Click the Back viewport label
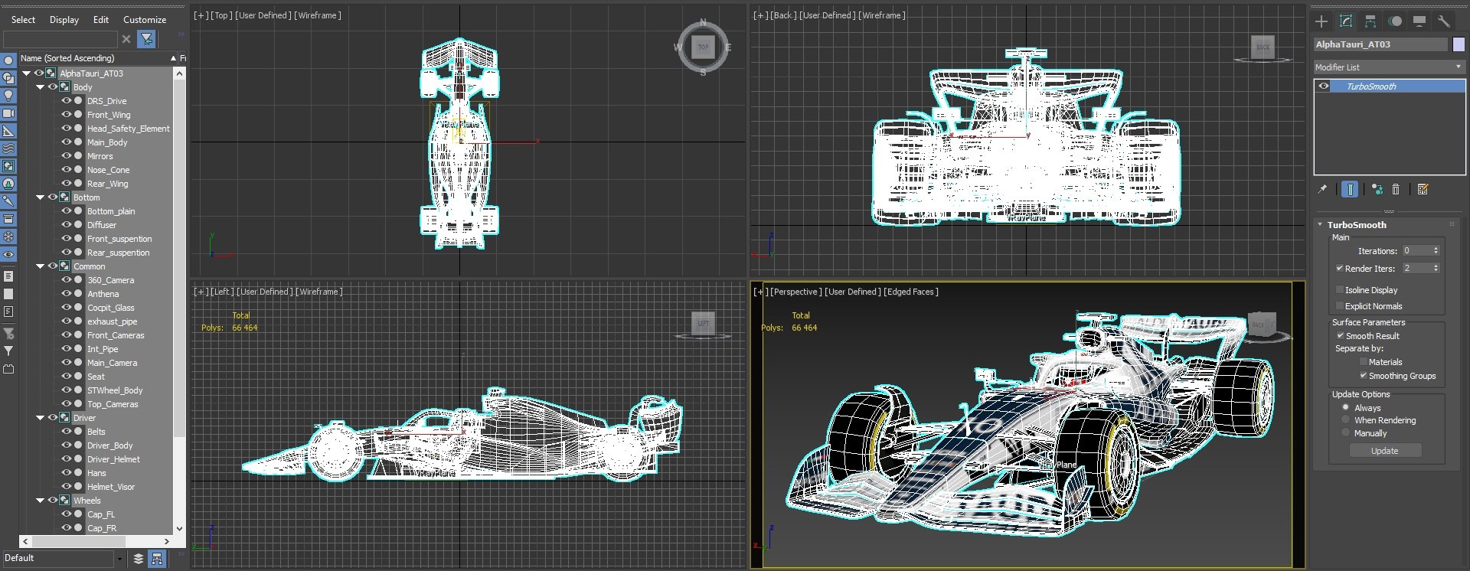The height and width of the screenshot is (571, 1470). [782, 15]
